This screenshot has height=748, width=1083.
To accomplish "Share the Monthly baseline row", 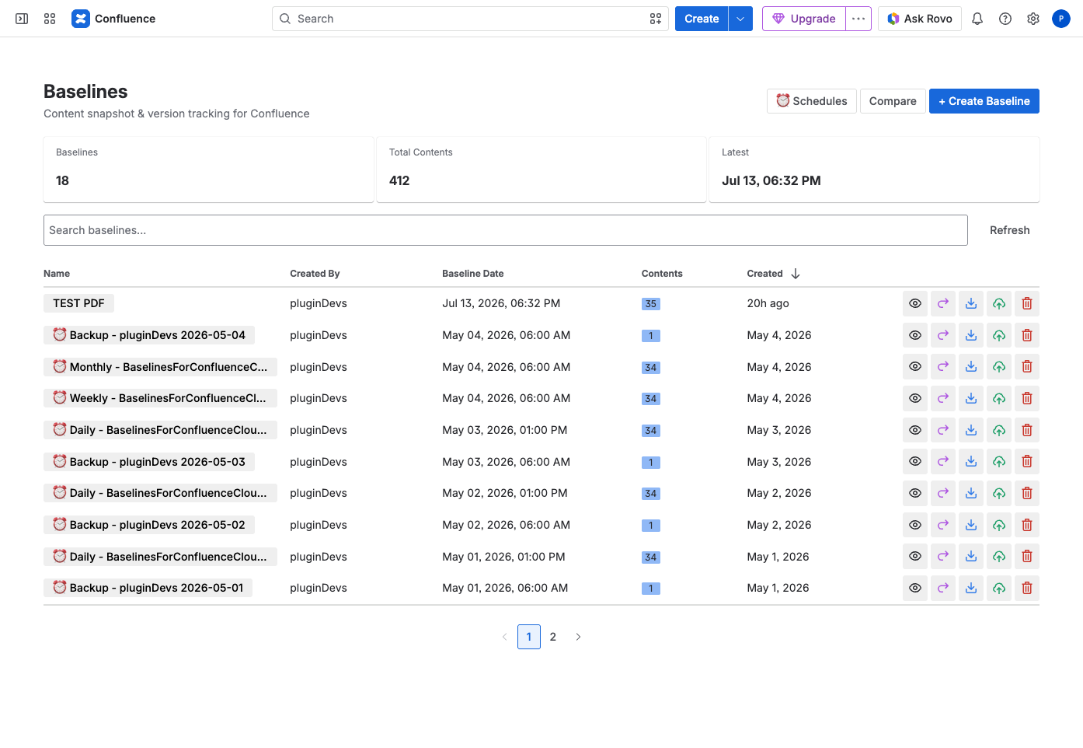I will tap(943, 366).
